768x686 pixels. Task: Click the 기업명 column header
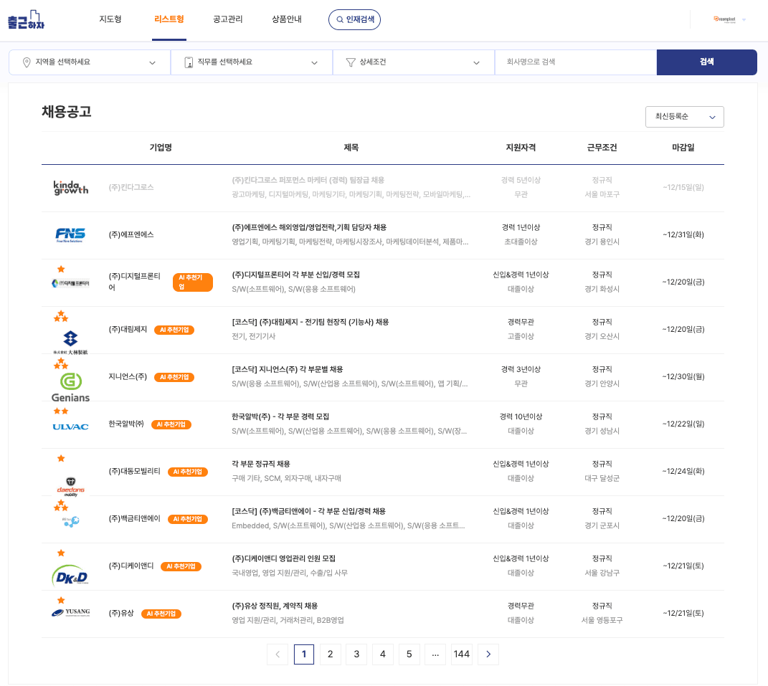[x=161, y=148]
